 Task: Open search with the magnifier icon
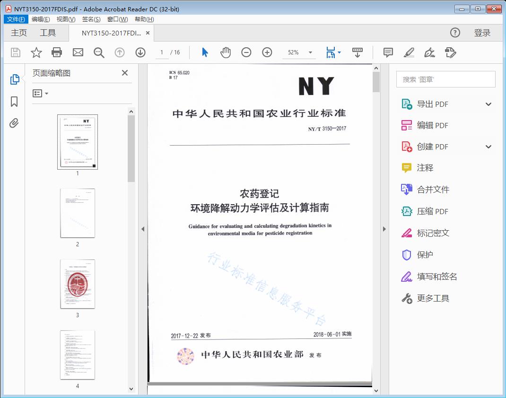point(99,52)
